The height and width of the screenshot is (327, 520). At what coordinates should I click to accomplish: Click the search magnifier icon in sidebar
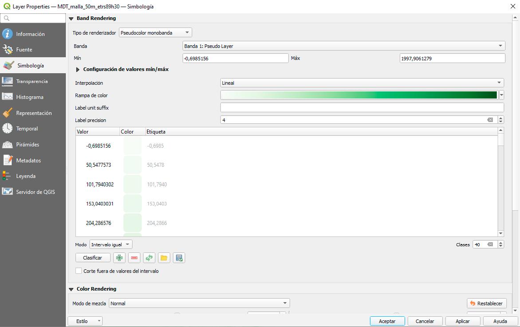6,18
